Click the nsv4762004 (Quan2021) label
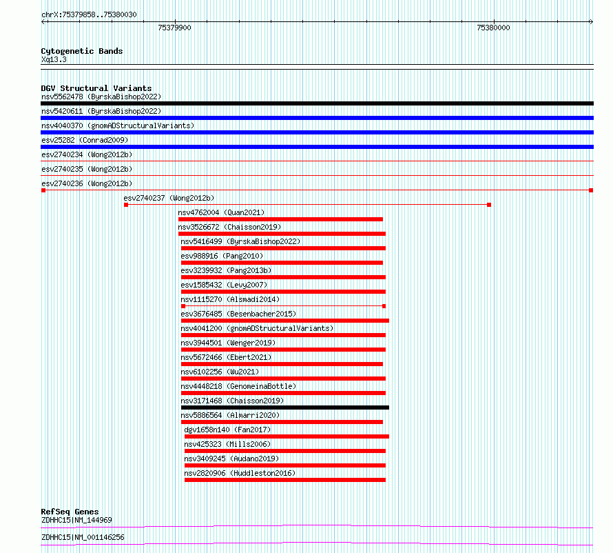 tap(221, 212)
